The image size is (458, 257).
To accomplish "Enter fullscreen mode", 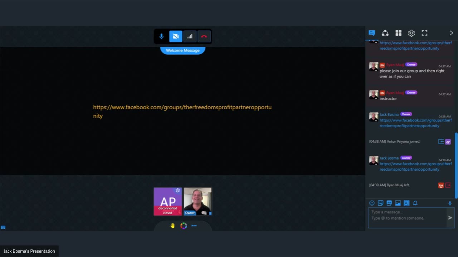I will click(x=425, y=33).
